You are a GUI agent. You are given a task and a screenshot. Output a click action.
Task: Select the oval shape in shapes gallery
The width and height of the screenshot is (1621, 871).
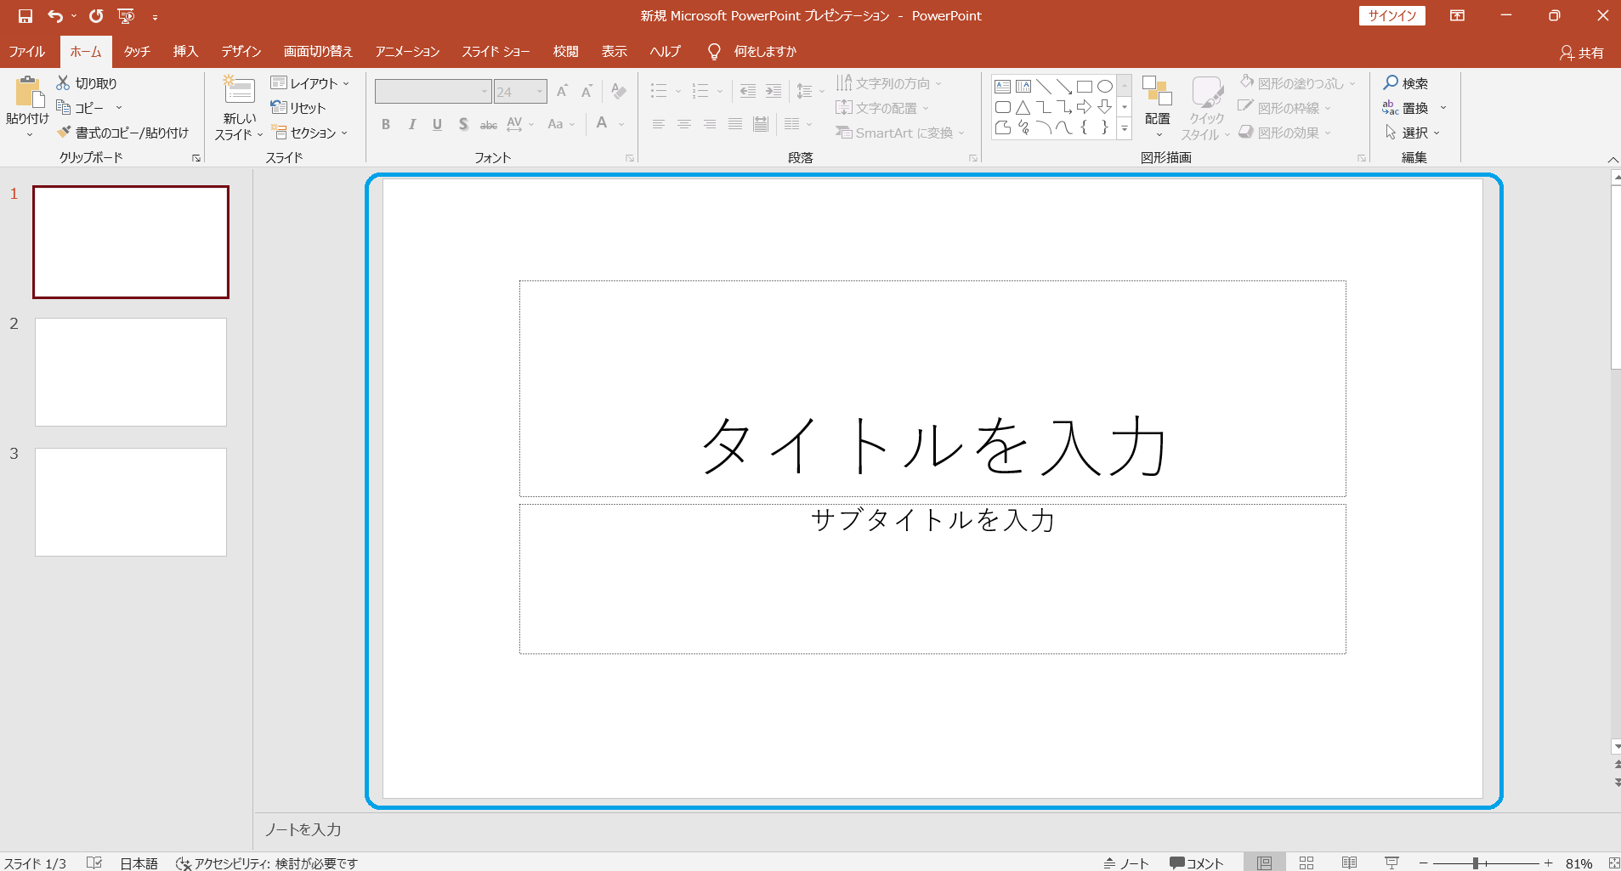pyautogui.click(x=1104, y=87)
